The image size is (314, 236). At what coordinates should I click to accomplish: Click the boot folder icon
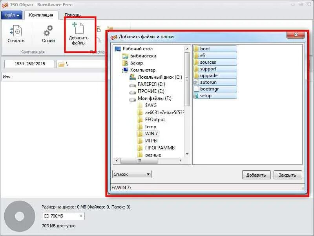click(x=196, y=48)
